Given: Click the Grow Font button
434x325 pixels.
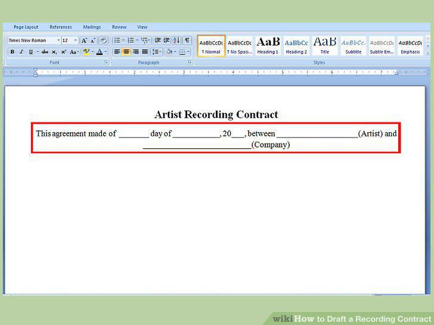Looking at the screenshot, I should [84, 40].
